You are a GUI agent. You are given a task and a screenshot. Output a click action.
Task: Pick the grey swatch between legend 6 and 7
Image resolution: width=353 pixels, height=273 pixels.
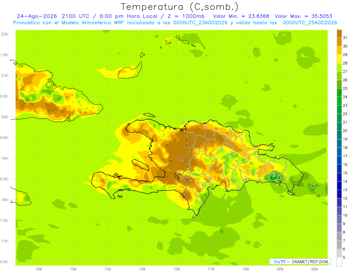pos(339,245)
